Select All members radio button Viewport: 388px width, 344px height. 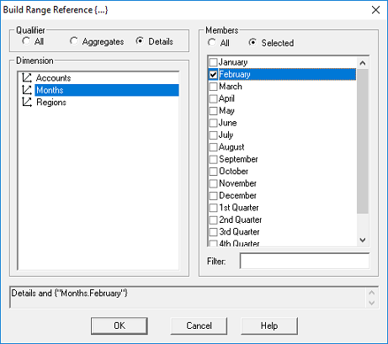(212, 43)
